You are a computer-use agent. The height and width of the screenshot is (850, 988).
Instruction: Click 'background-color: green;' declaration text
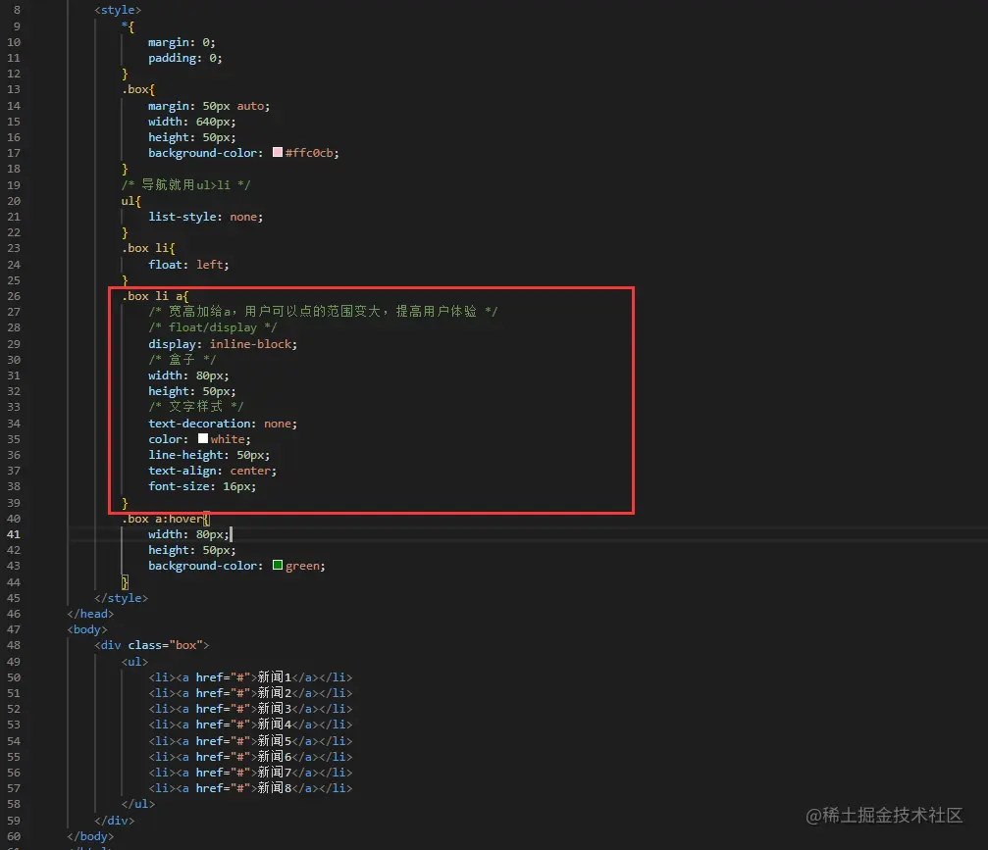(236, 566)
